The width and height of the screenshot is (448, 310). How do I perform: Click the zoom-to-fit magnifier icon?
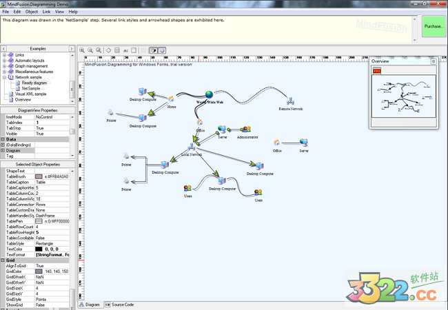tap(99, 50)
